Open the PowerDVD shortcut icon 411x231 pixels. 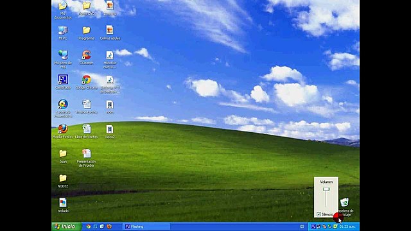point(63,104)
